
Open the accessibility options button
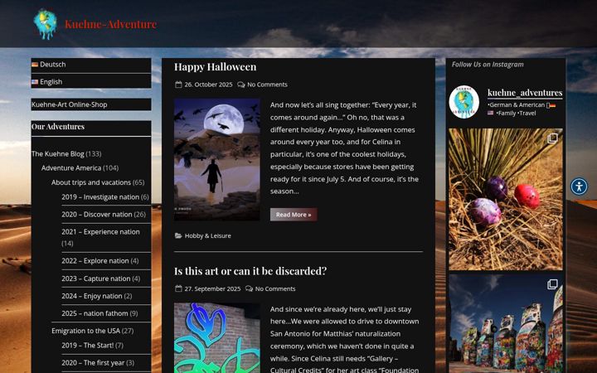pos(579,186)
